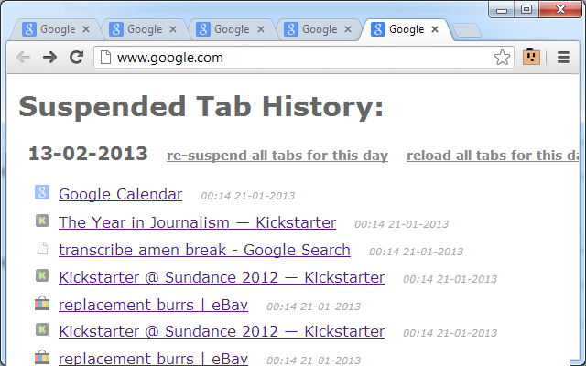Click reload all tabs for this day
This screenshot has width=586, height=366.
point(493,156)
